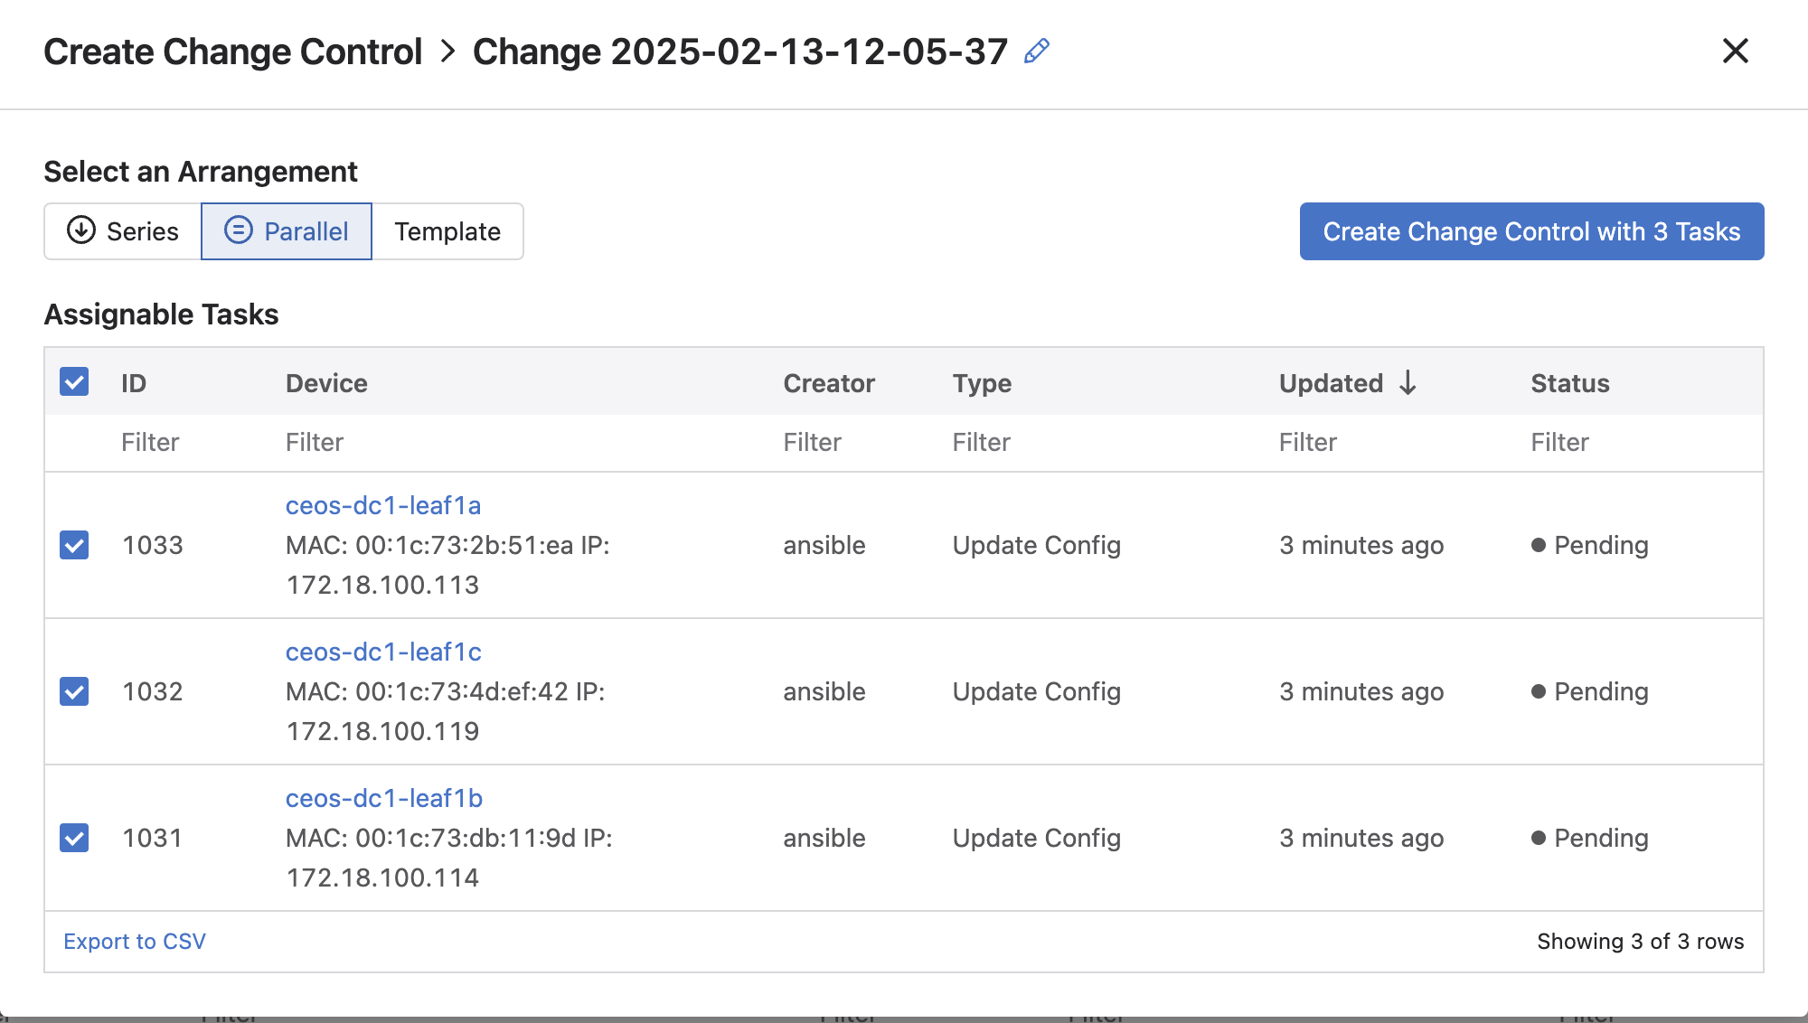Uncheck the checkbox for task ID 1033

74,544
